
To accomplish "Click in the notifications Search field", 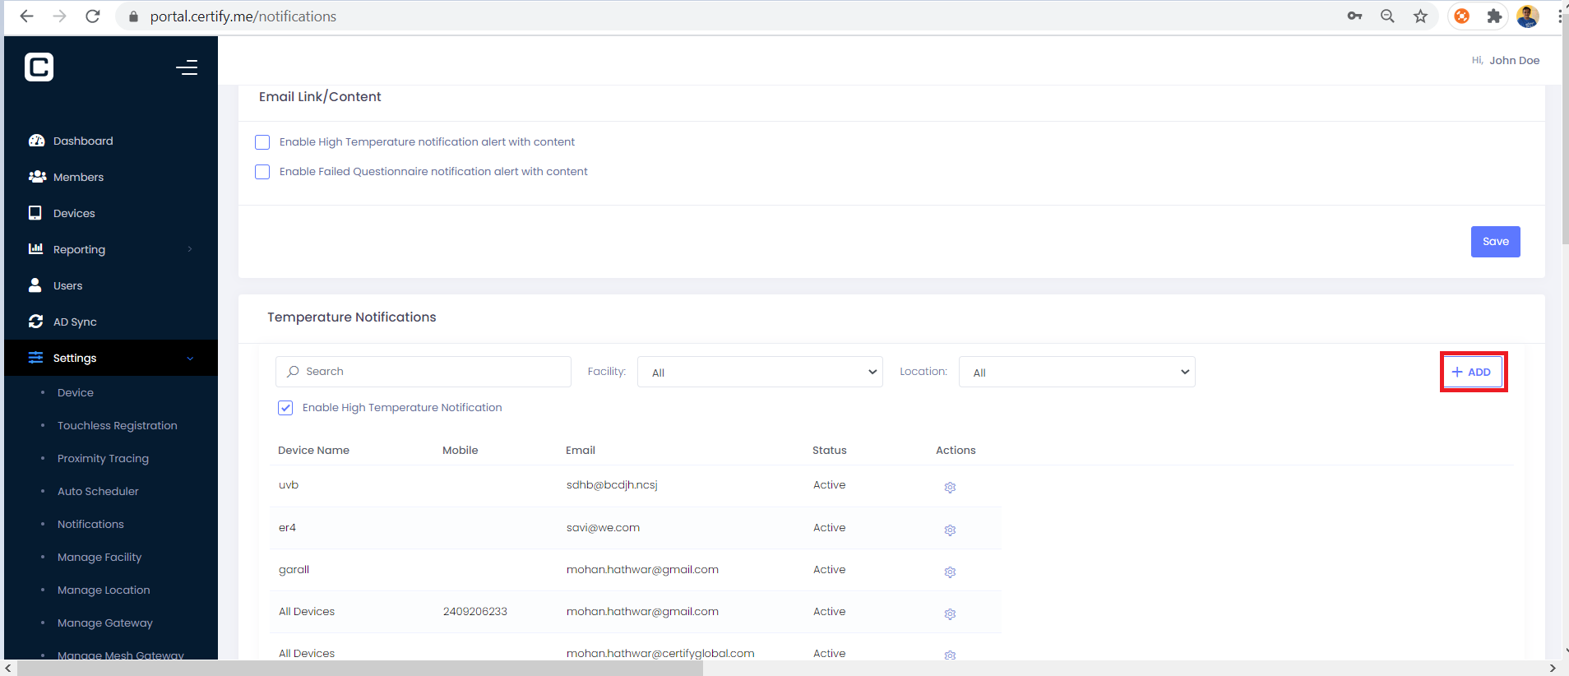I will (423, 372).
